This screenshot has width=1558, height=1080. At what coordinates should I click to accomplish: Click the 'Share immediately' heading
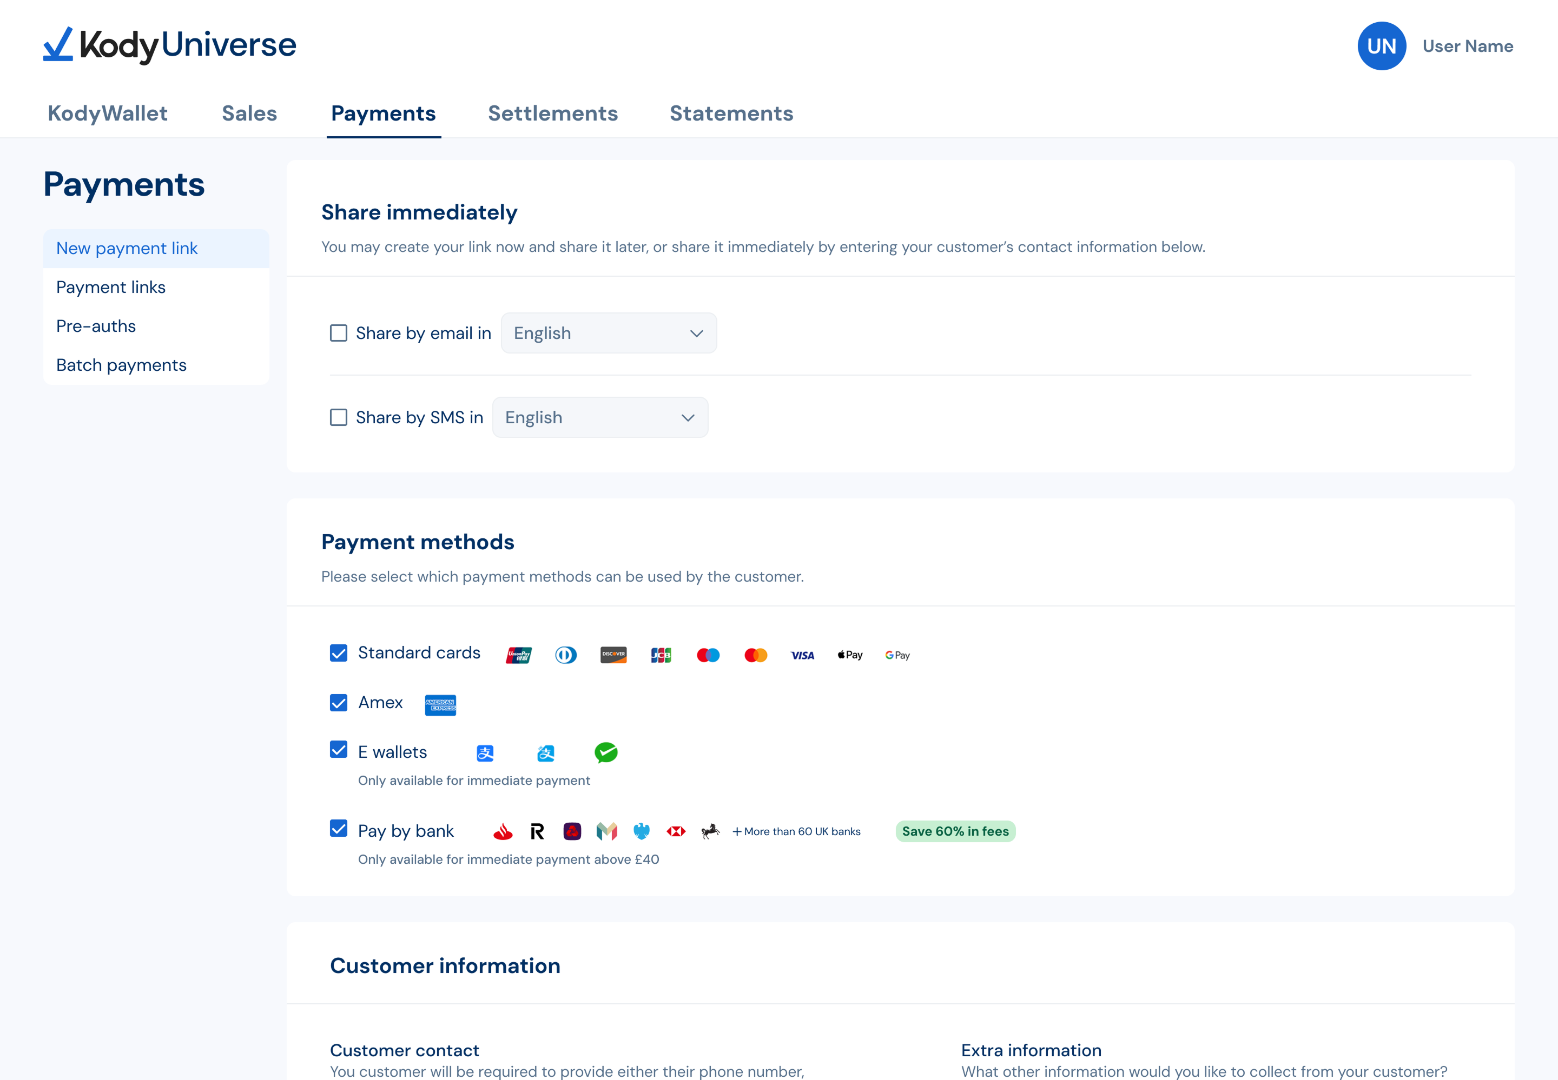419,212
